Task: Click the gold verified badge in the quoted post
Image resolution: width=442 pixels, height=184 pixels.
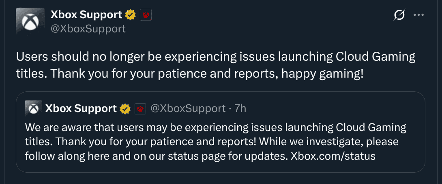Action: point(124,108)
